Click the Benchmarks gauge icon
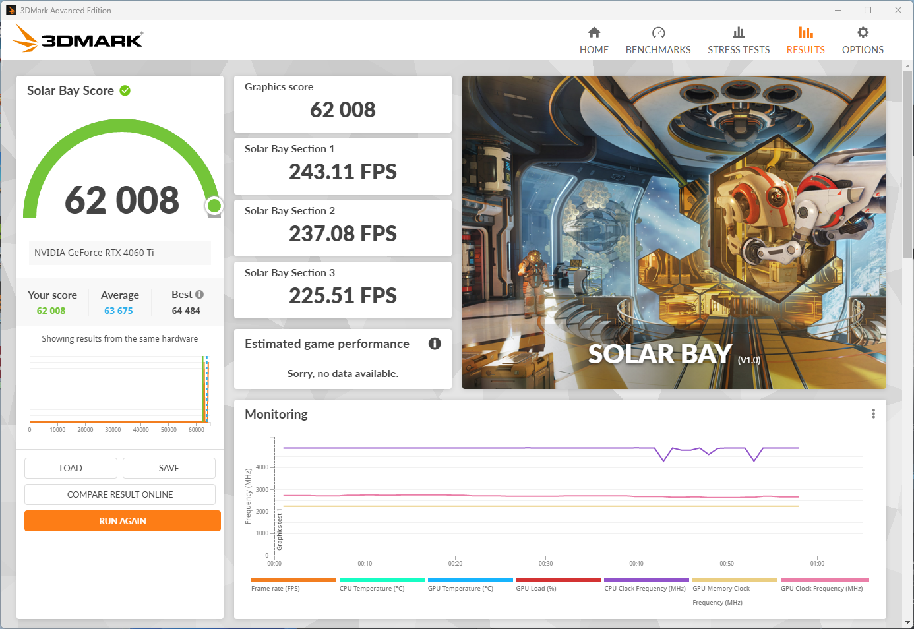 tap(658, 32)
